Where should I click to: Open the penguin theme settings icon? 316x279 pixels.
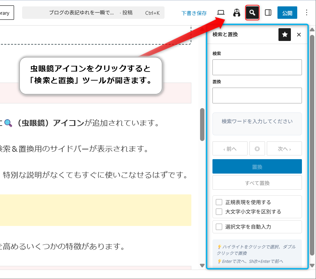coord(237,13)
